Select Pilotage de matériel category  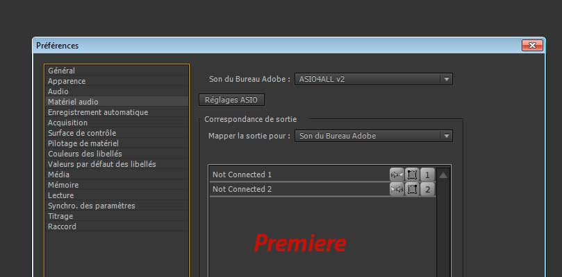click(116, 143)
